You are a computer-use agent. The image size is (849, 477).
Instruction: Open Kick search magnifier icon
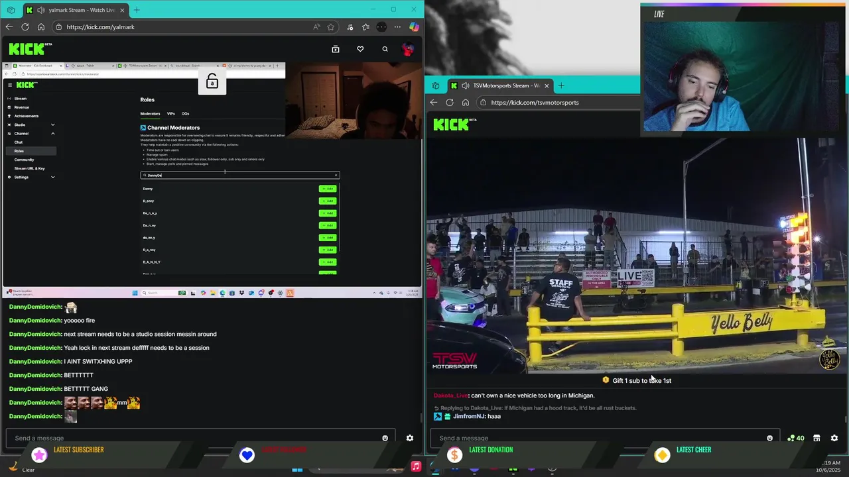coord(385,49)
